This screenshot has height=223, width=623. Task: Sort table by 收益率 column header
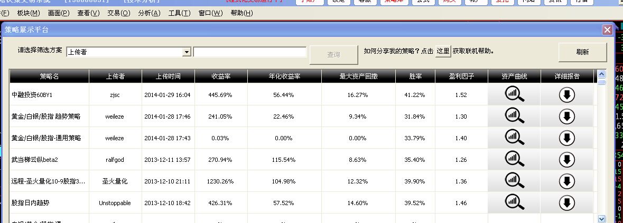(x=220, y=76)
